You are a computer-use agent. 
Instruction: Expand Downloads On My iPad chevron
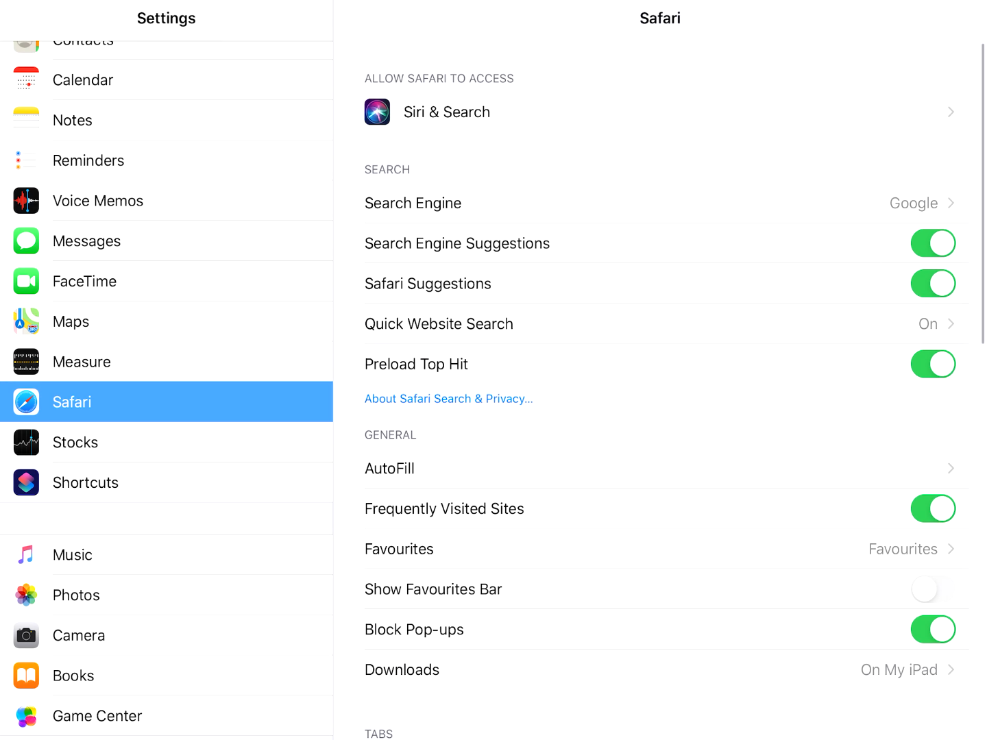[x=951, y=670]
